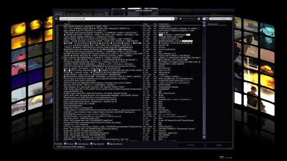Image resolution: width=287 pixels, height=161 pixels.
Task: Click the Русский language flag icon
Action: tap(222, 157)
